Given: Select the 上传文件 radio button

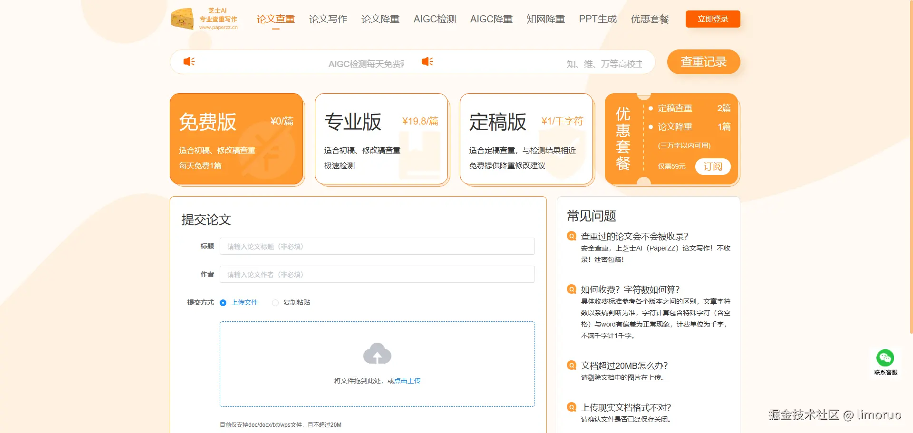Looking at the screenshot, I should pos(223,303).
